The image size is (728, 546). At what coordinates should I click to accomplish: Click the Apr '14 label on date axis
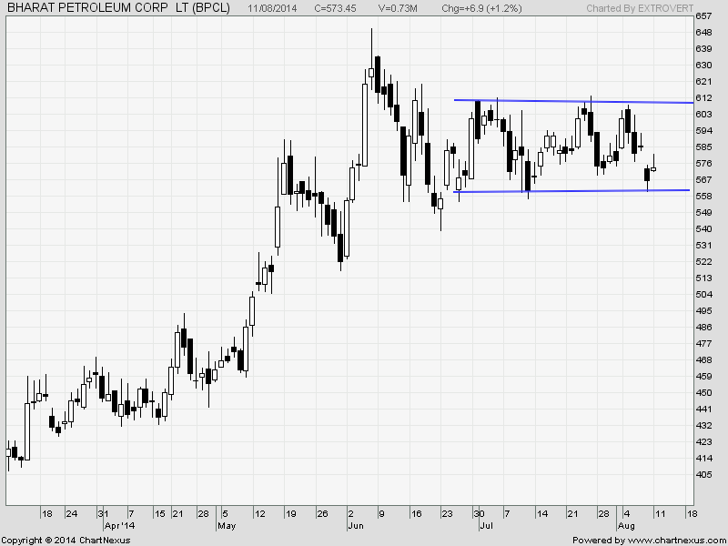(119, 523)
